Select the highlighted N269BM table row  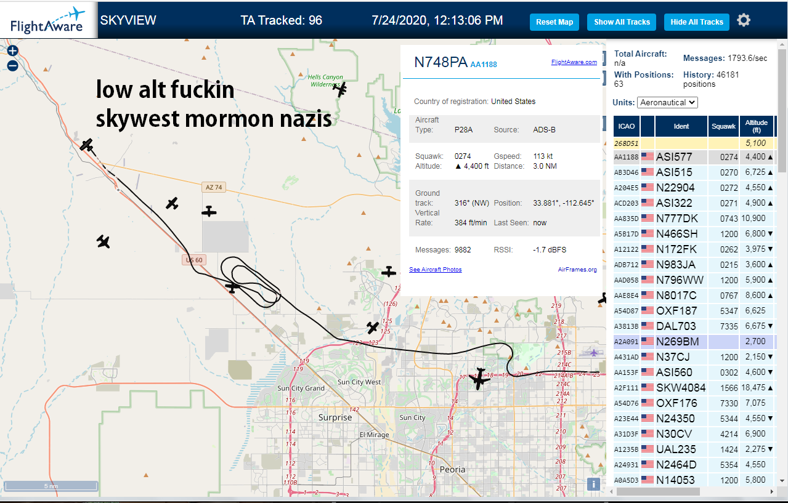[694, 342]
